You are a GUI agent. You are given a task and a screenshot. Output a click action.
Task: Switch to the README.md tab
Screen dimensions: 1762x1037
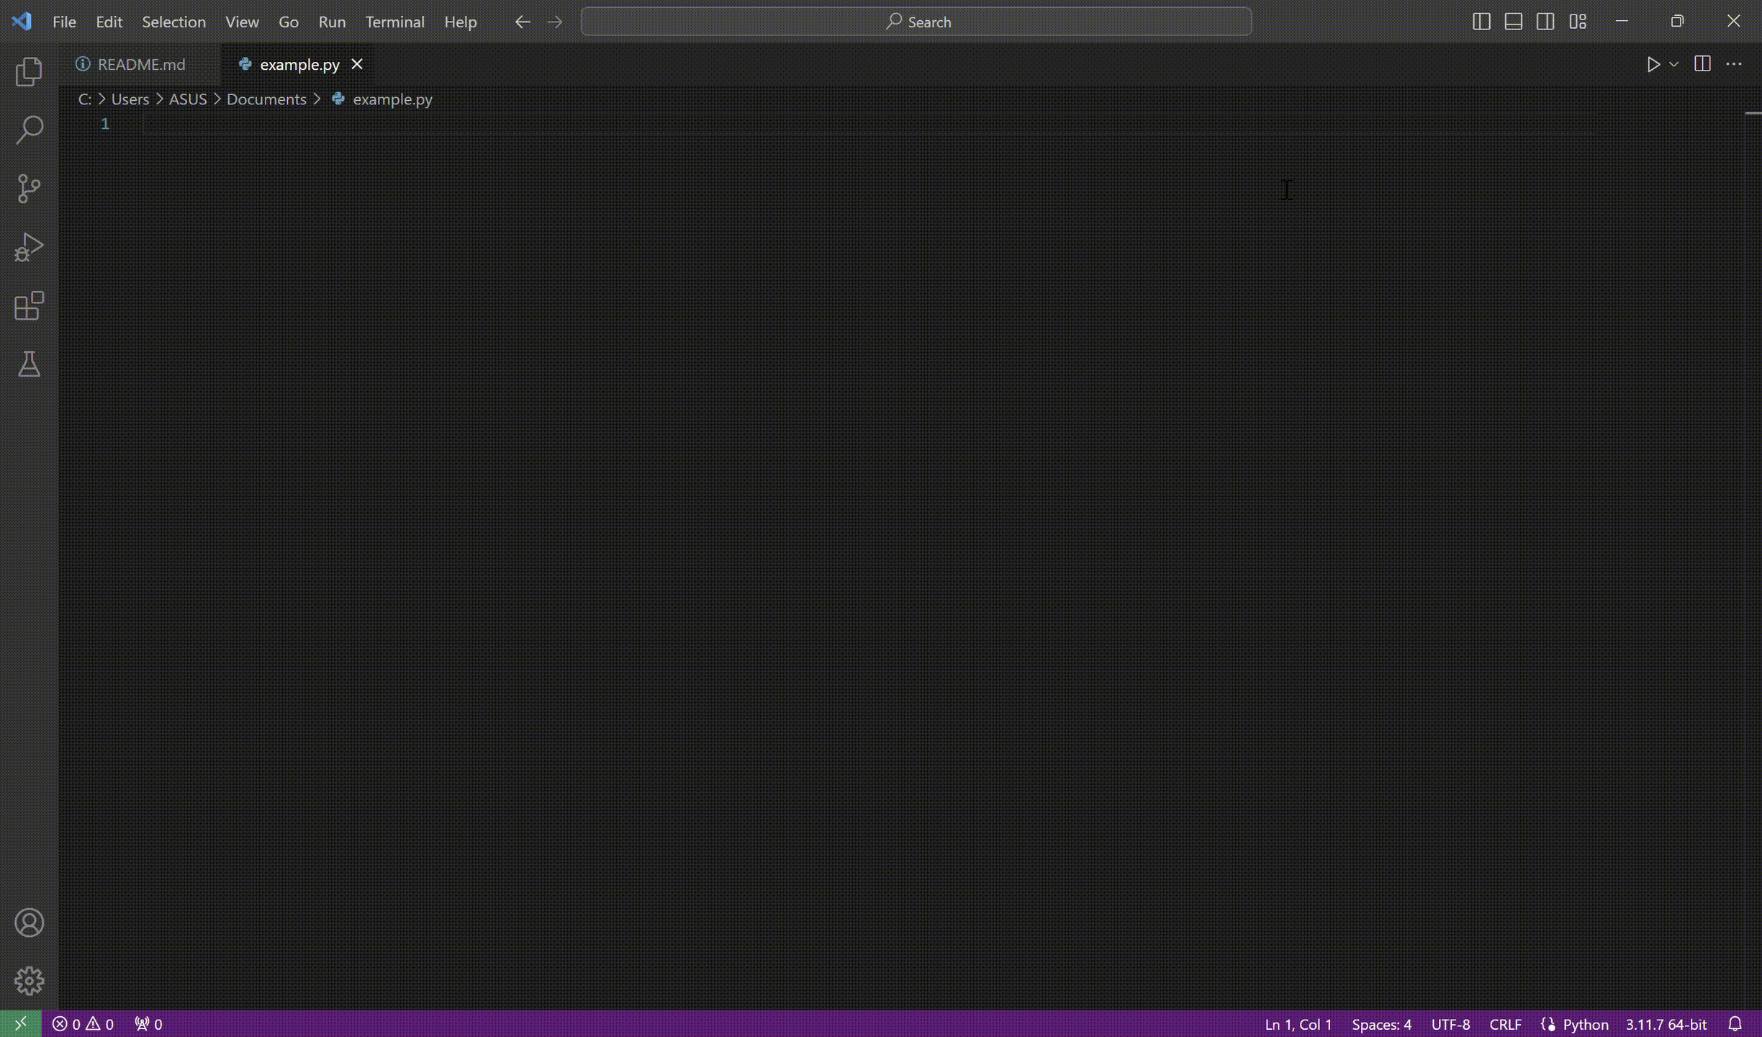[141, 65]
